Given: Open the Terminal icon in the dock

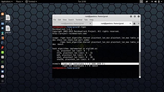Looking at the screenshot, I should click(x=3, y=19).
